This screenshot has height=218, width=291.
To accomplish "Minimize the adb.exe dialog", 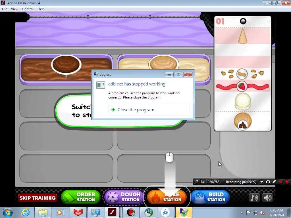I will tap(169, 75).
